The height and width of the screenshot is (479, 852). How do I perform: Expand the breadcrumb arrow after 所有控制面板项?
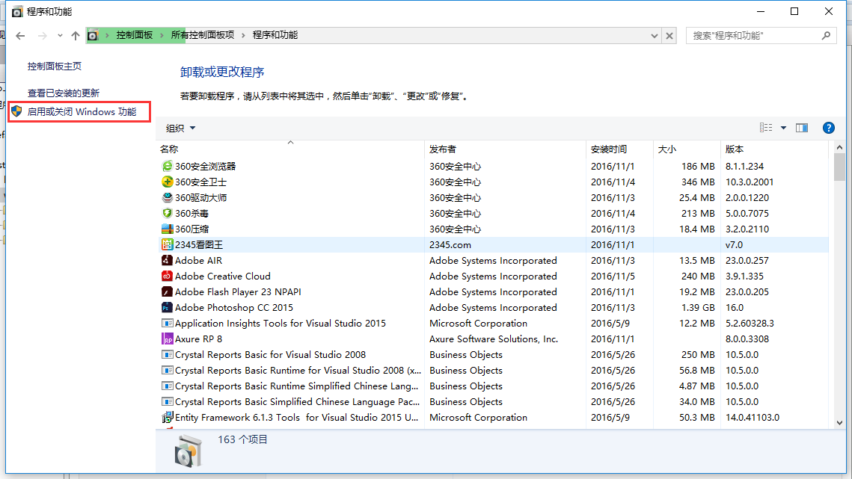coord(243,35)
